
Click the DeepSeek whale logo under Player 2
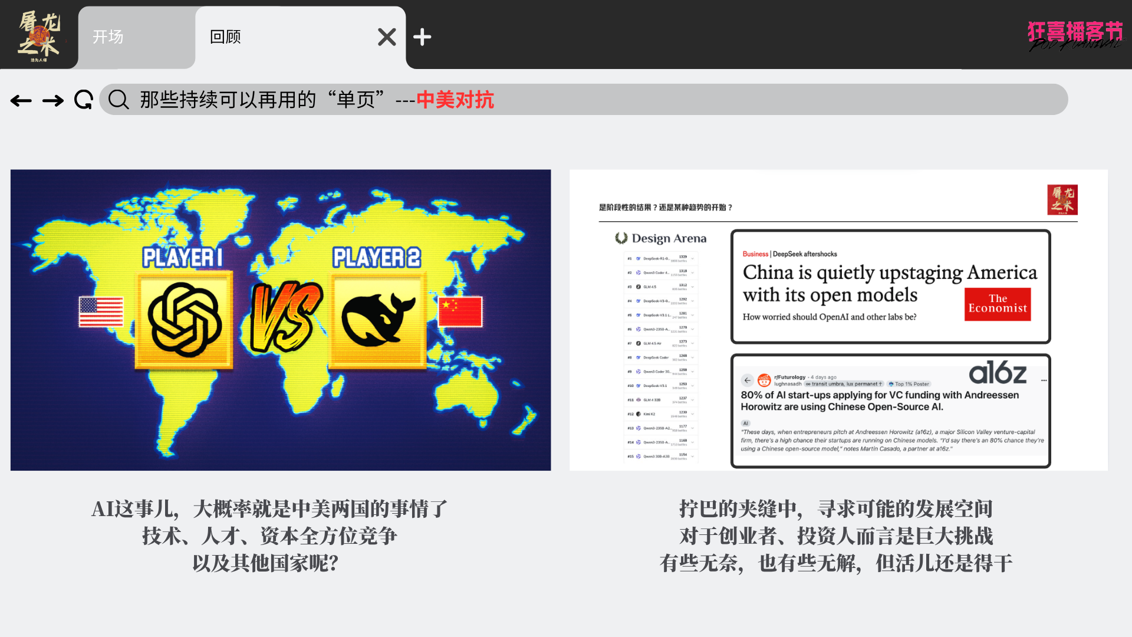[x=378, y=320]
